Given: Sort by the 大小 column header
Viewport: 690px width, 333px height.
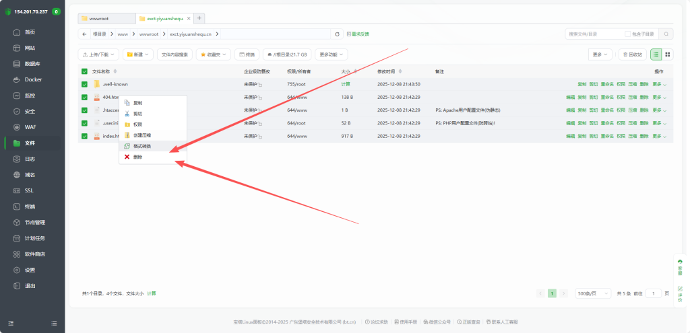Looking at the screenshot, I should click(346, 71).
